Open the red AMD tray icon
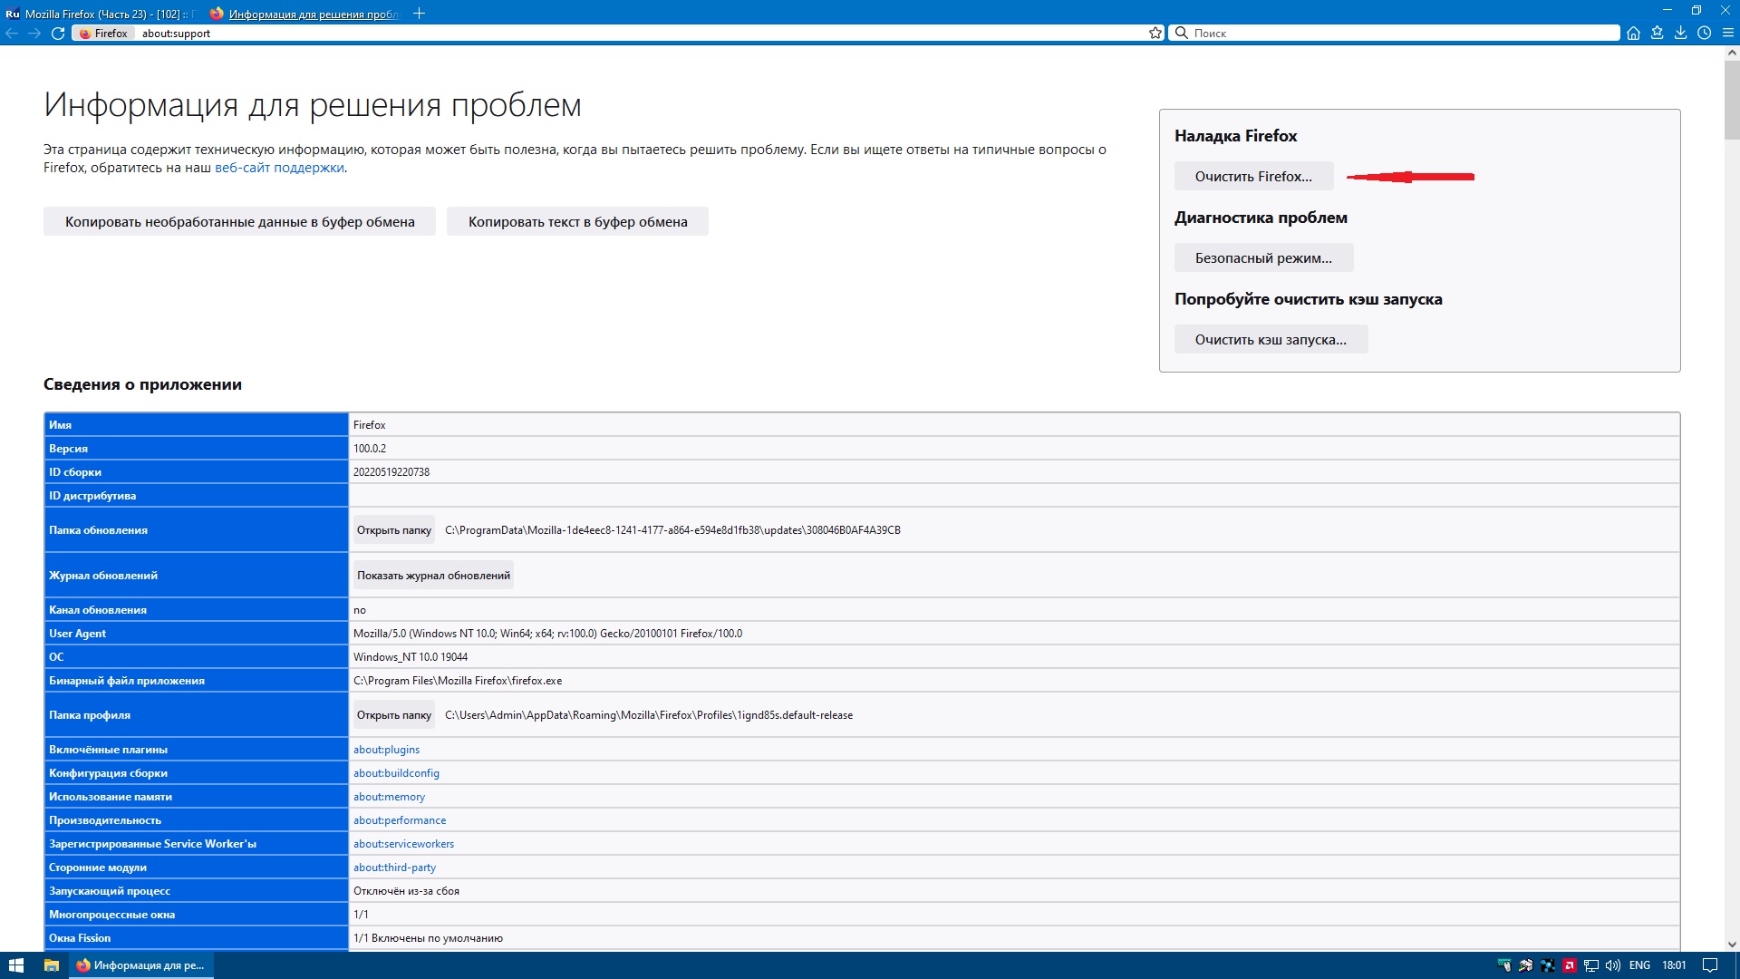Viewport: 1740px width, 979px height. pyautogui.click(x=1570, y=965)
